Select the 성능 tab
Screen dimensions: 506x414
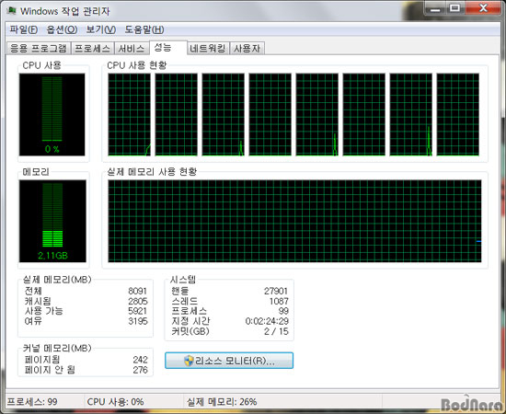pyautogui.click(x=167, y=48)
